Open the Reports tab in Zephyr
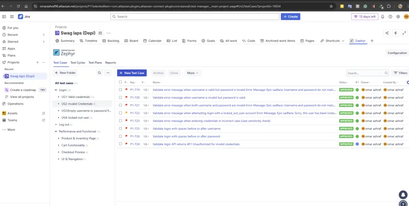 click(x=110, y=63)
